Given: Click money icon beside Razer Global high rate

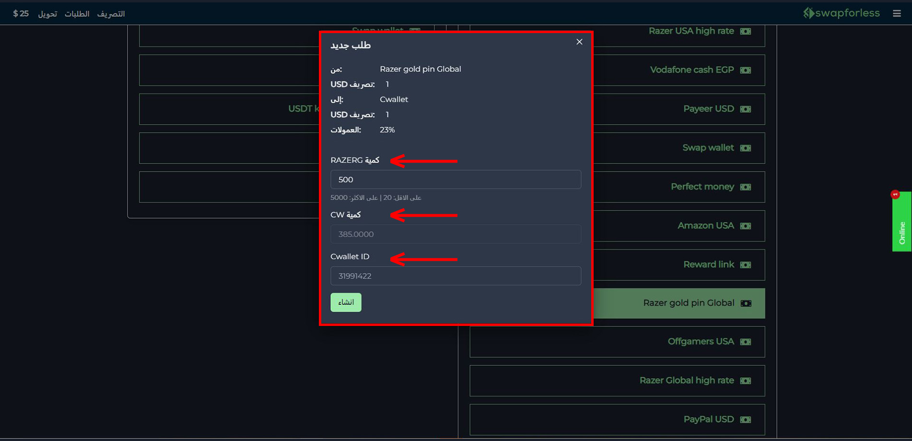Looking at the screenshot, I should coord(746,381).
